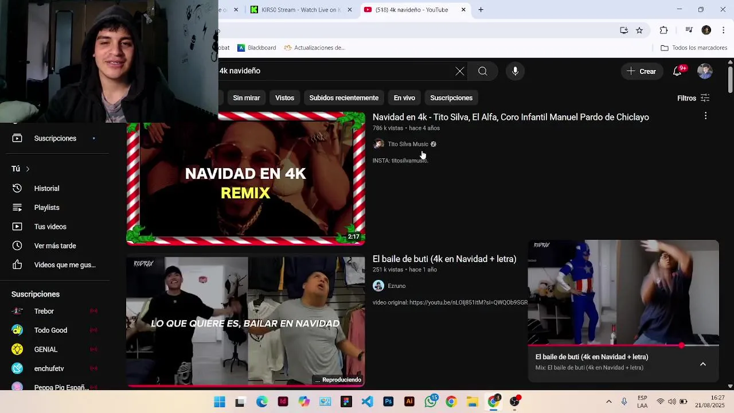Click the Navidad en 4k video title
Viewport: 734px width, 413px height.
(x=510, y=117)
